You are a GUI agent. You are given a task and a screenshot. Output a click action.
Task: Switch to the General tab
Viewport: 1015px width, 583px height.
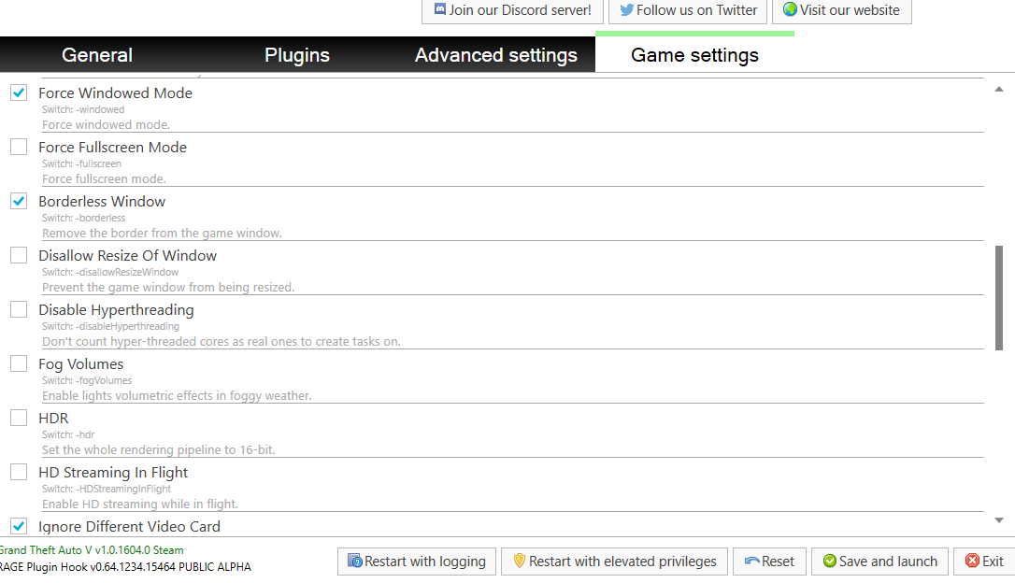pyautogui.click(x=97, y=55)
